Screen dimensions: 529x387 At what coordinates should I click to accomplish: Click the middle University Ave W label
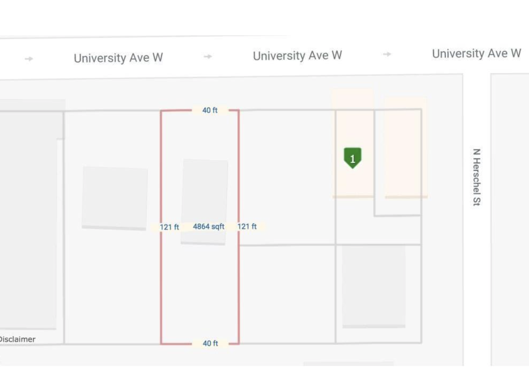tap(297, 56)
